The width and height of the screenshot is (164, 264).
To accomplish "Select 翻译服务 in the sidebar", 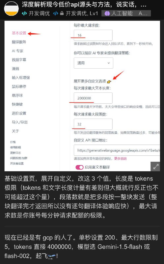I will pos(19,42).
